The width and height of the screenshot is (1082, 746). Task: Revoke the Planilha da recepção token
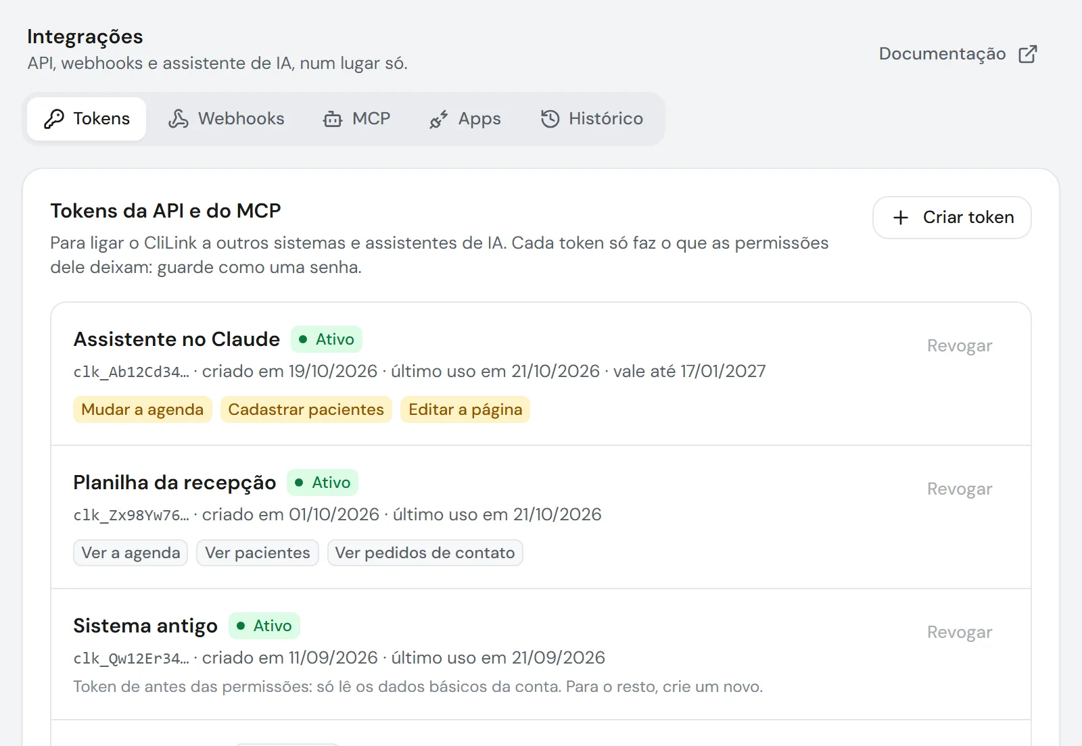(x=960, y=489)
